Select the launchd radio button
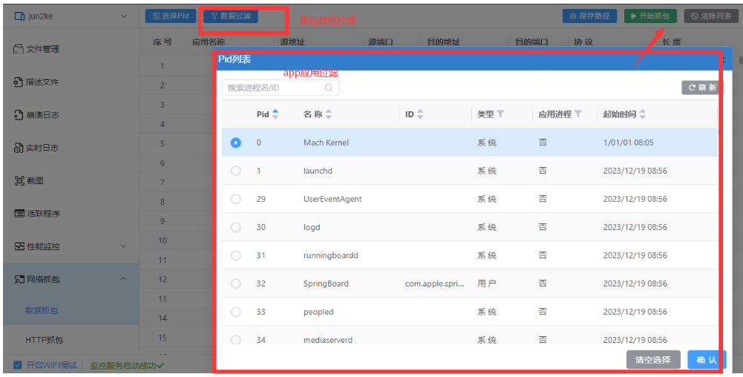Image resolution: width=743 pixels, height=377 pixels. click(x=235, y=171)
